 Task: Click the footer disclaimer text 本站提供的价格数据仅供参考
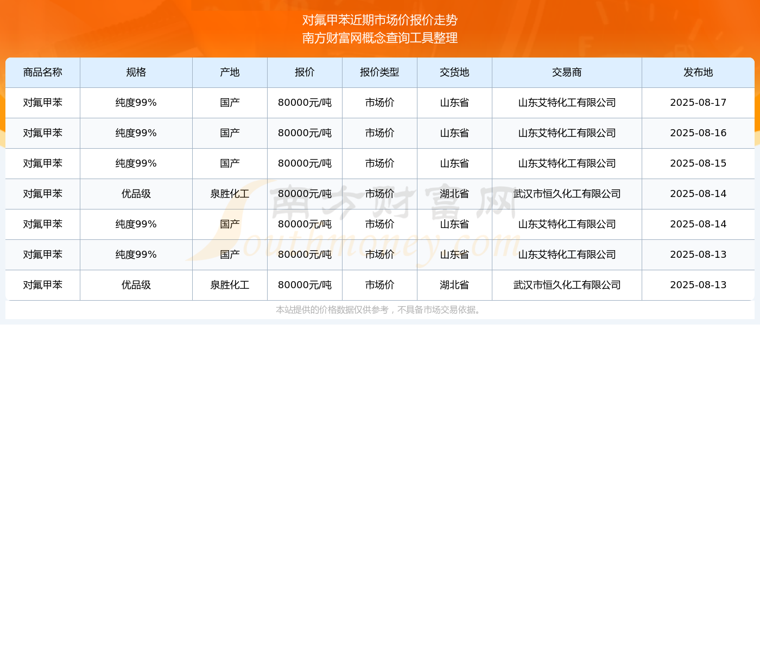[379, 310]
